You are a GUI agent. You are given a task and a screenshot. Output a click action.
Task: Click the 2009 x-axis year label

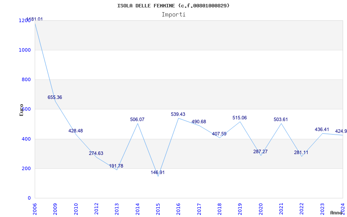click(x=56, y=208)
